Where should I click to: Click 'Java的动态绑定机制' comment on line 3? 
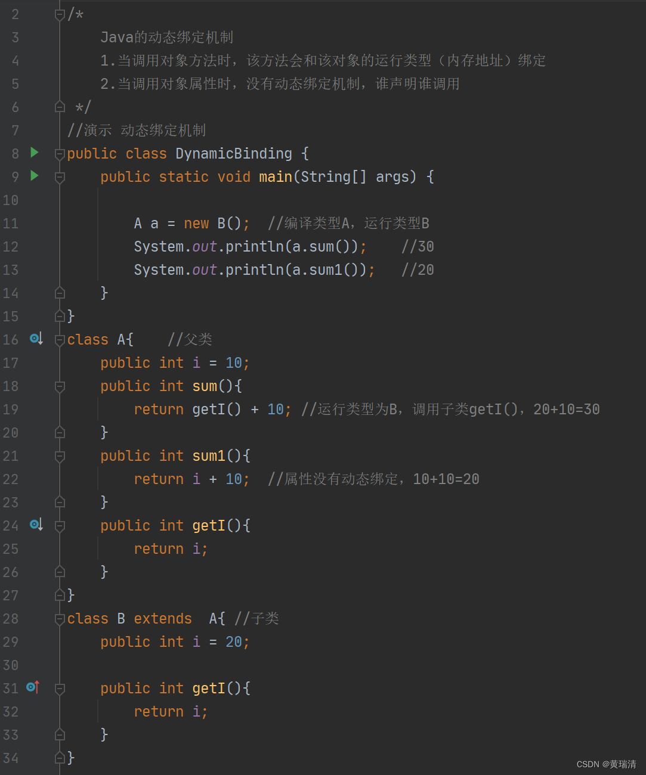coord(167,37)
